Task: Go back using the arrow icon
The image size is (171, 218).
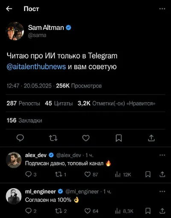Action: [9, 9]
